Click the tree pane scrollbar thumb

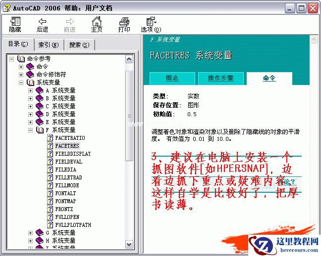click(x=129, y=116)
